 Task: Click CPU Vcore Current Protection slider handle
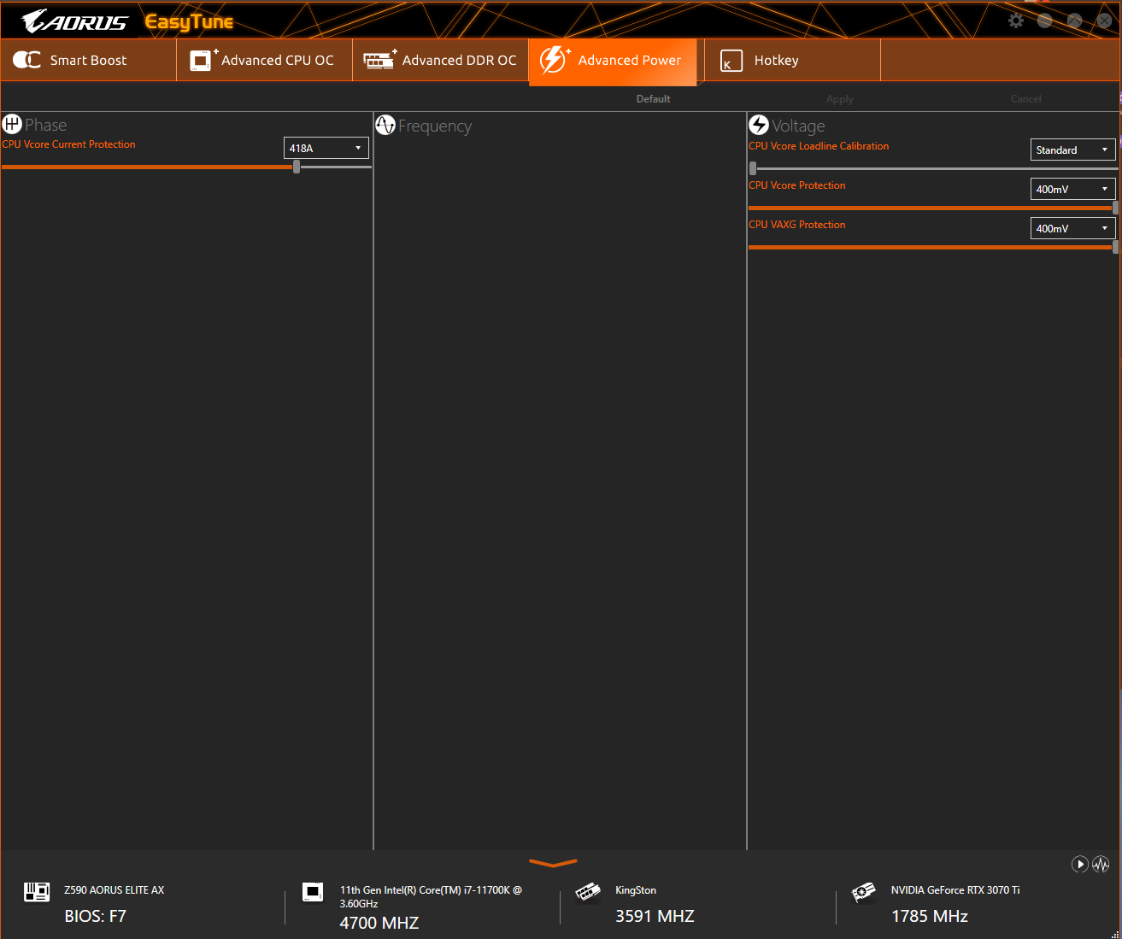[x=297, y=167]
